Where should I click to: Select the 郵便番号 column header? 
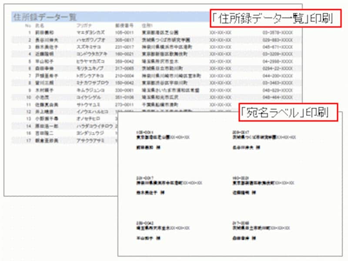pos(124,26)
